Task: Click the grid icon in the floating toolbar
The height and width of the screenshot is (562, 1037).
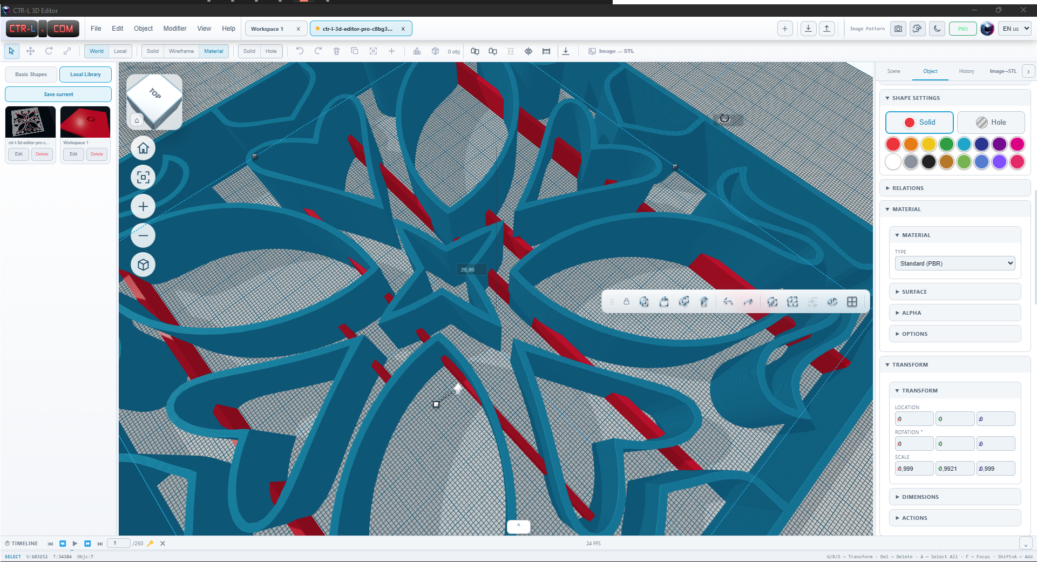Action: pos(852,302)
